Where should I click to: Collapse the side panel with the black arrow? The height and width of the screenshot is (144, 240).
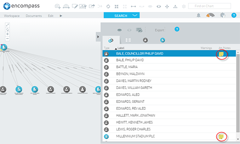point(98,37)
